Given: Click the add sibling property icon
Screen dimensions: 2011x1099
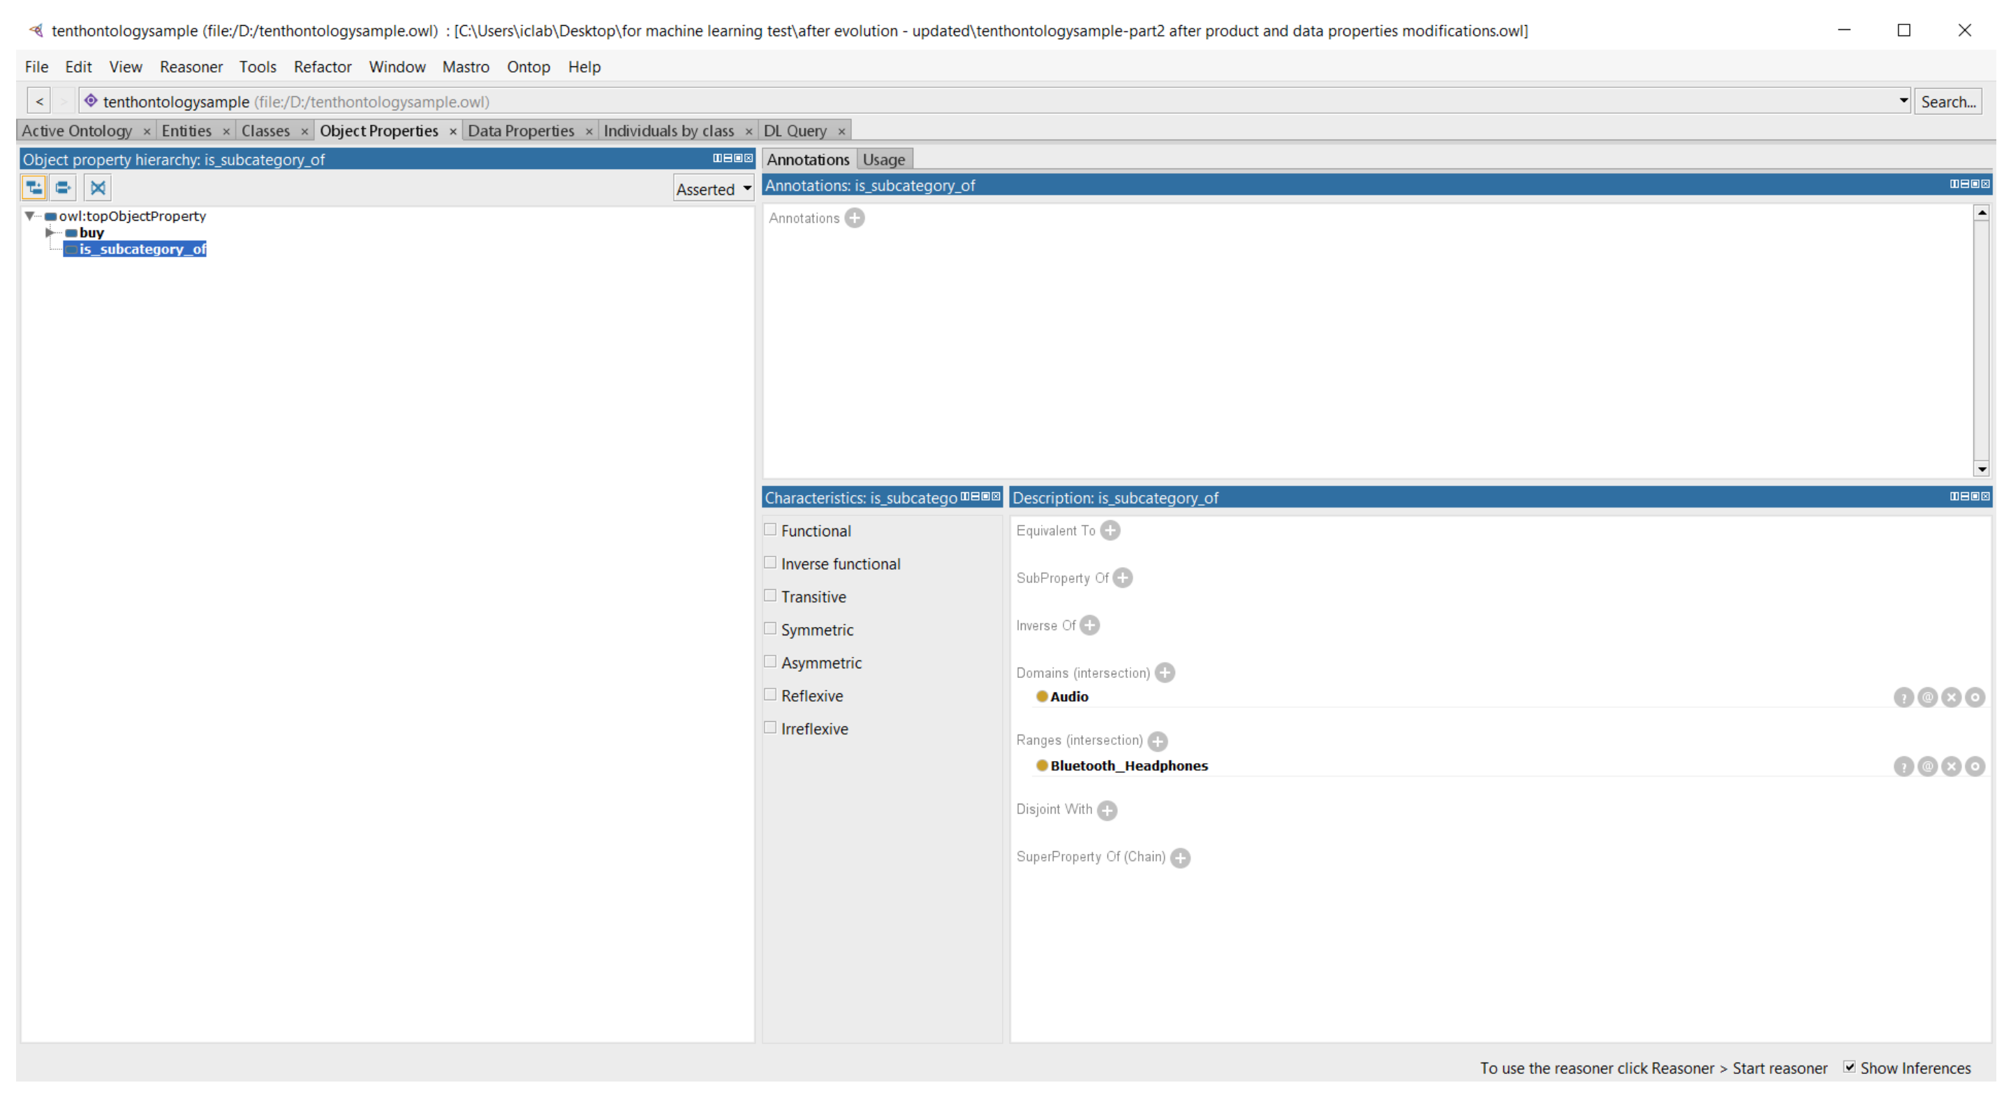Looking at the screenshot, I should point(64,187).
